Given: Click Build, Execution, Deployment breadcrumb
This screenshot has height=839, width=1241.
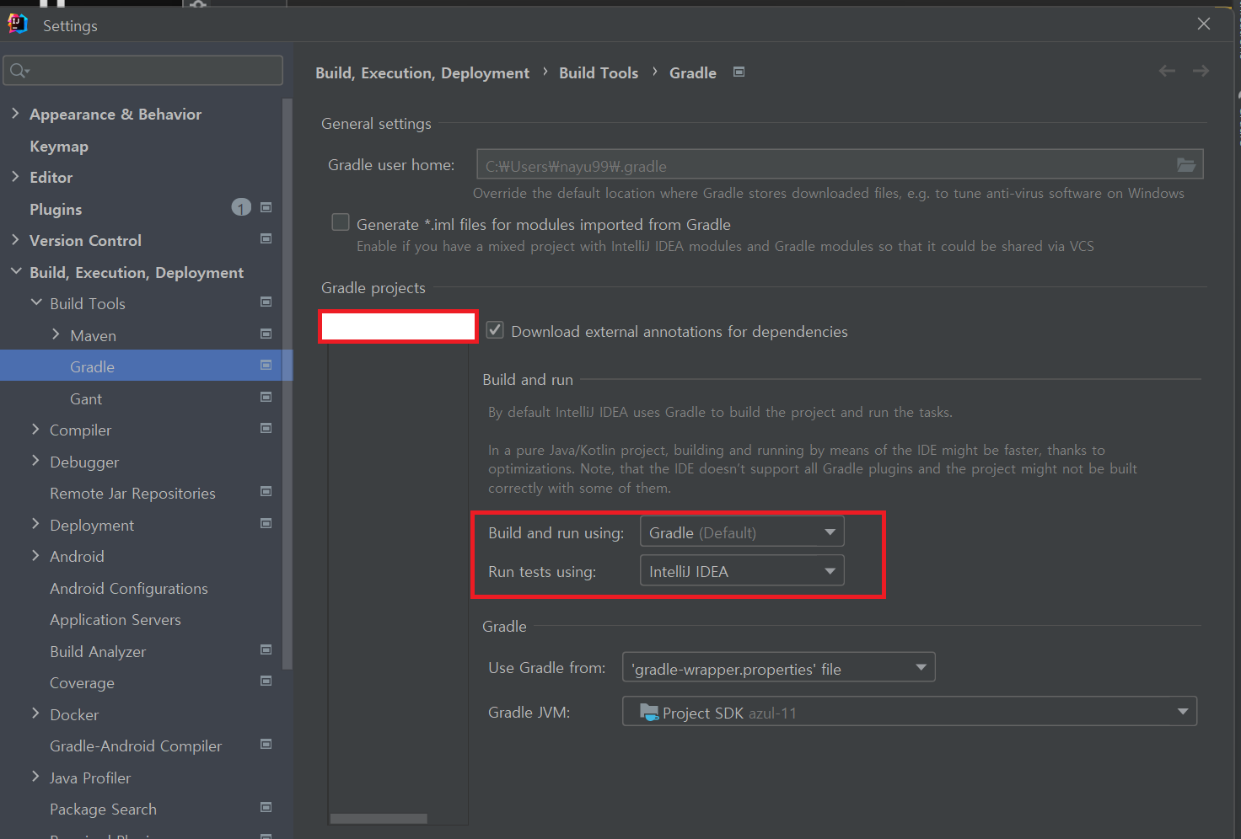Looking at the screenshot, I should 422,72.
